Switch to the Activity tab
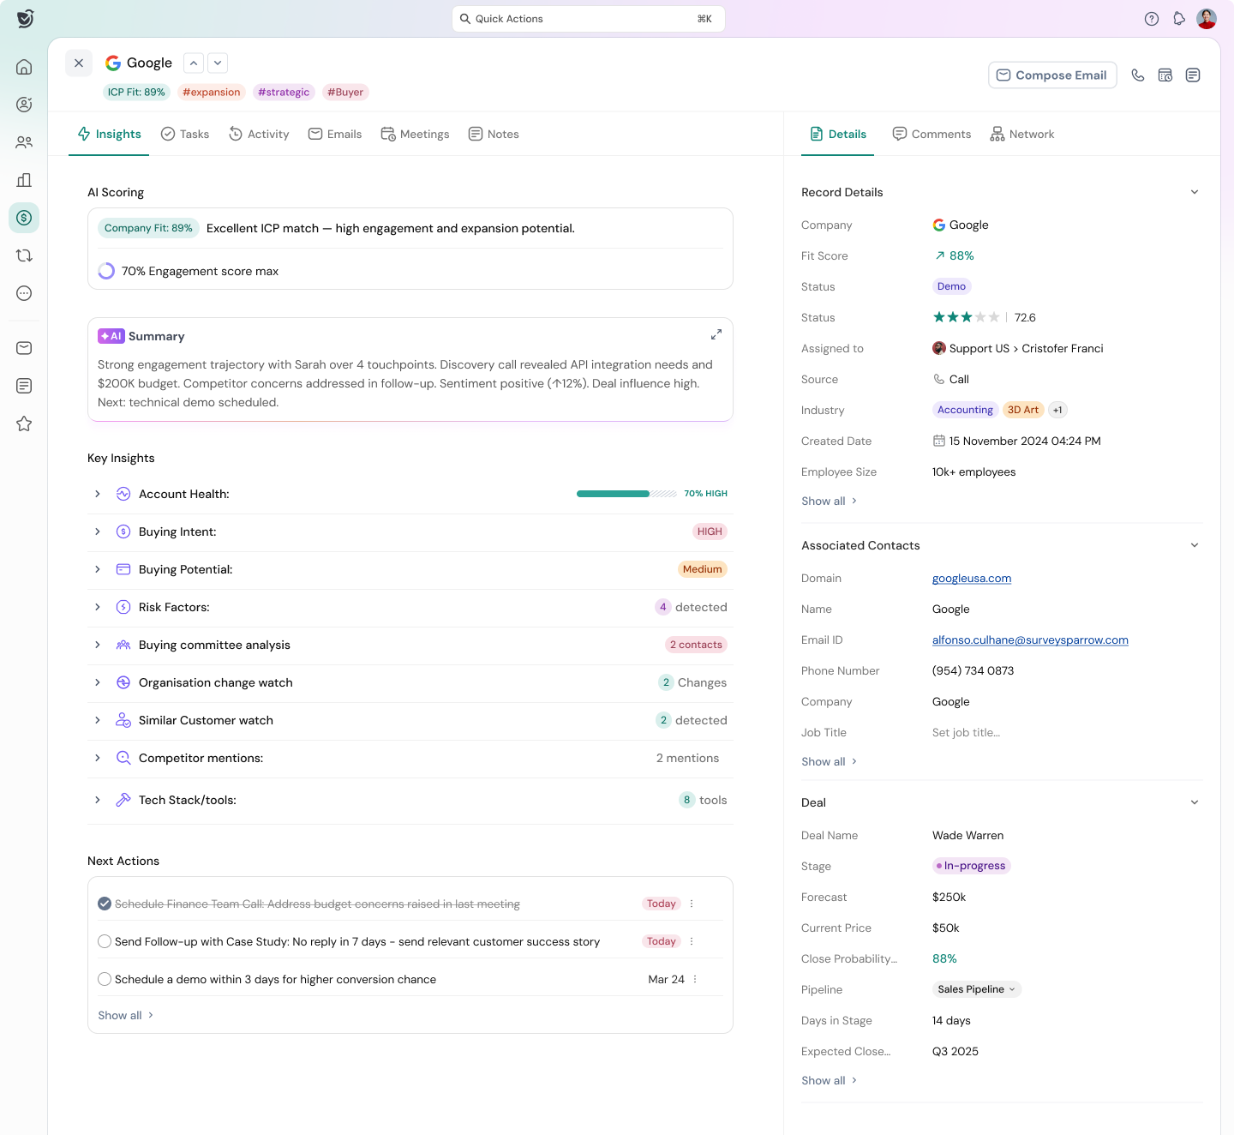 coord(259,134)
